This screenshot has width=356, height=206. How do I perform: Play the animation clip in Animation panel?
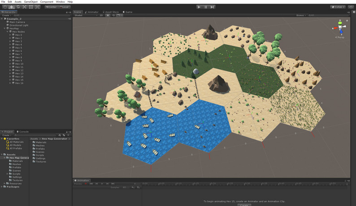(x=102, y=184)
